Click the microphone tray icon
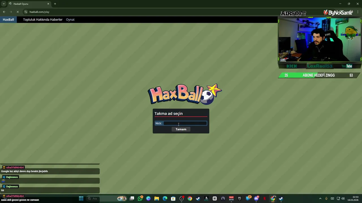This screenshot has height=203, width=362. coord(326,198)
